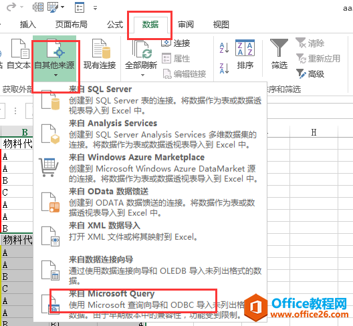Choose 来自数据连接向导 menu item
The height and width of the screenshot is (326, 353).
(x=150, y=270)
